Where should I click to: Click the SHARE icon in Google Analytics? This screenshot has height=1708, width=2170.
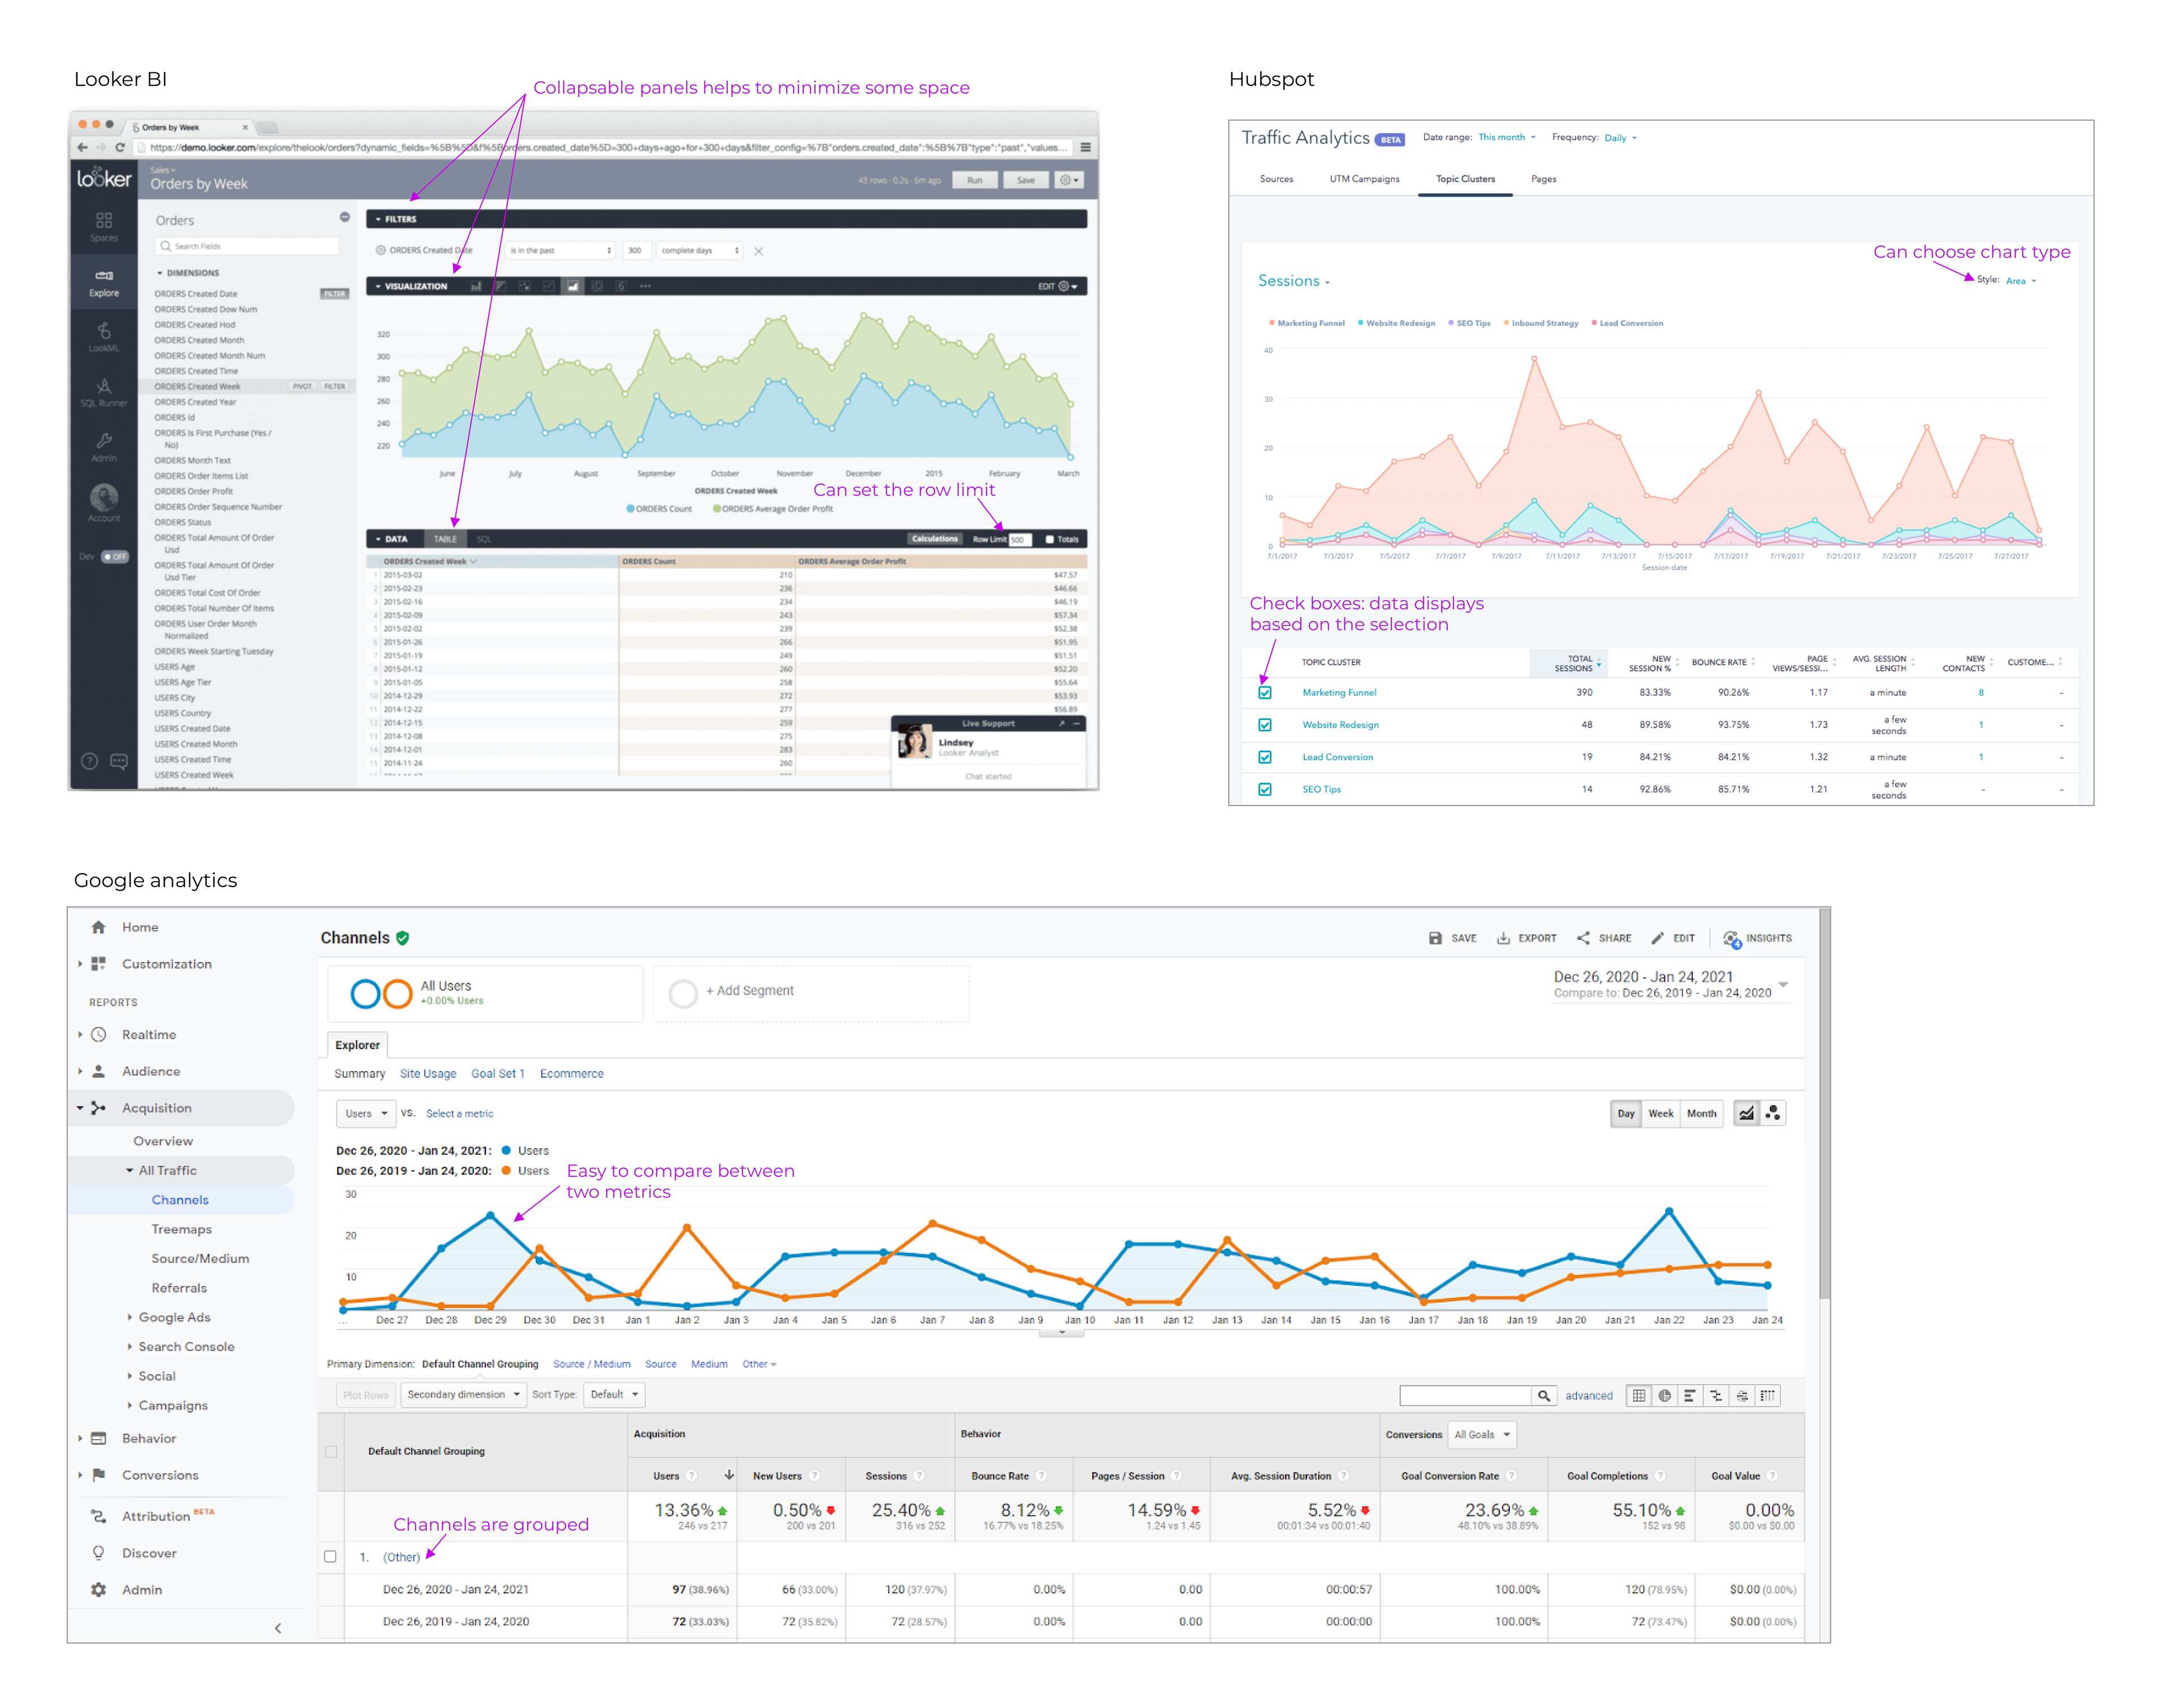coord(1583,938)
